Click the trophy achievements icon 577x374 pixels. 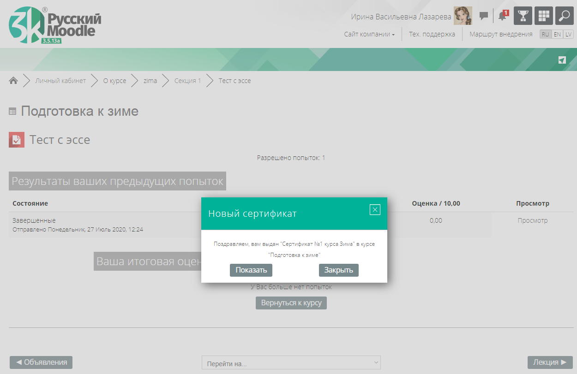point(523,16)
